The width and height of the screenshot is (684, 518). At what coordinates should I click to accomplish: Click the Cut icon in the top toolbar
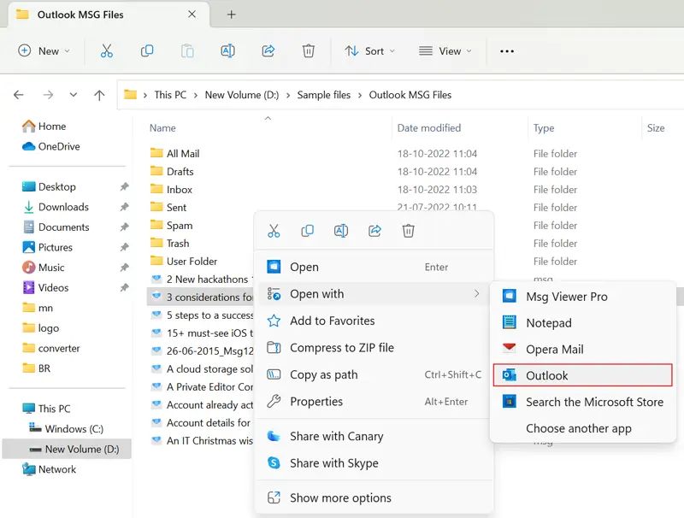pos(106,51)
